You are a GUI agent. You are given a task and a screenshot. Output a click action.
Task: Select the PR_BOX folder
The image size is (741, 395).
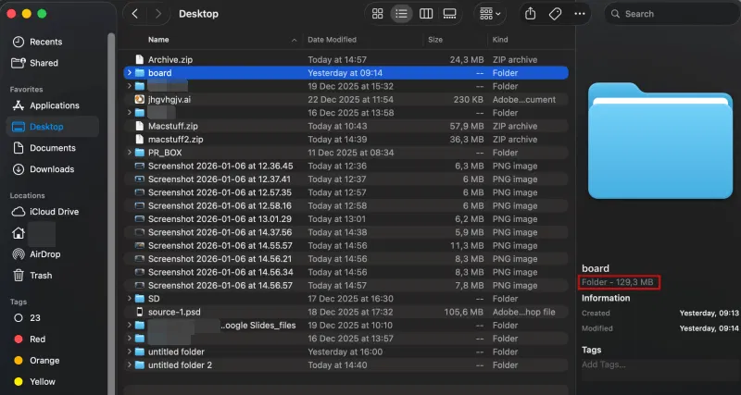[x=345, y=153]
